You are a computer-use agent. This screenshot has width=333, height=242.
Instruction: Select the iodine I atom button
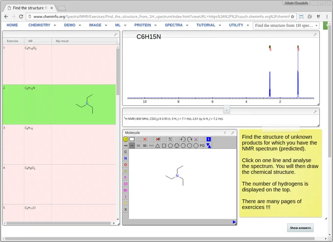(x=125, y=196)
